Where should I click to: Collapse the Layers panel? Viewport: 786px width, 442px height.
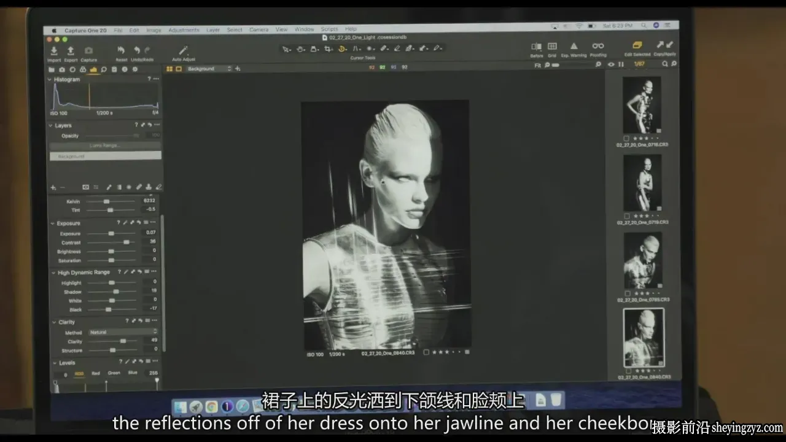point(51,125)
